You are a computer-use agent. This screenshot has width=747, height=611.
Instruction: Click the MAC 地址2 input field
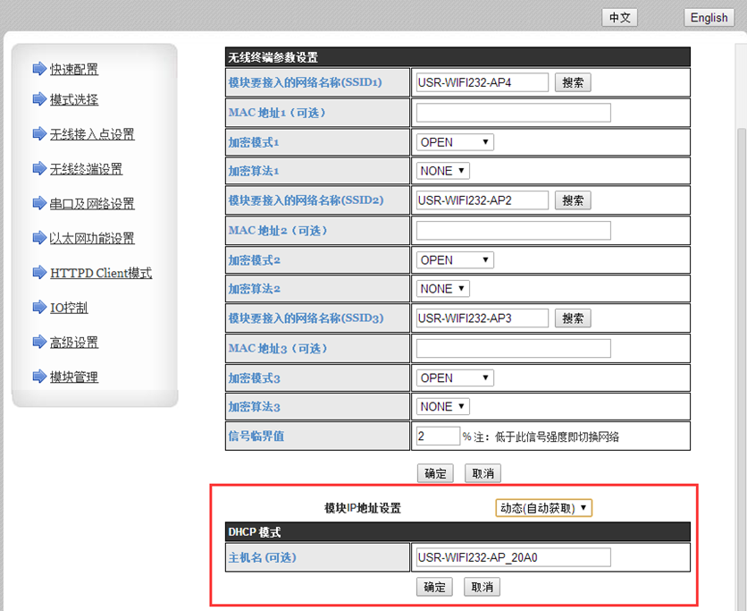pos(513,231)
